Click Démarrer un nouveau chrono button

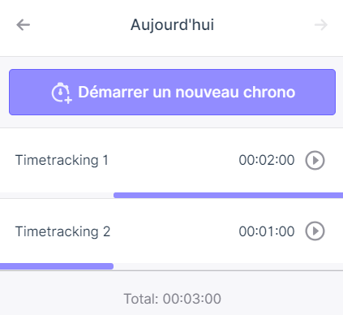pos(172,92)
